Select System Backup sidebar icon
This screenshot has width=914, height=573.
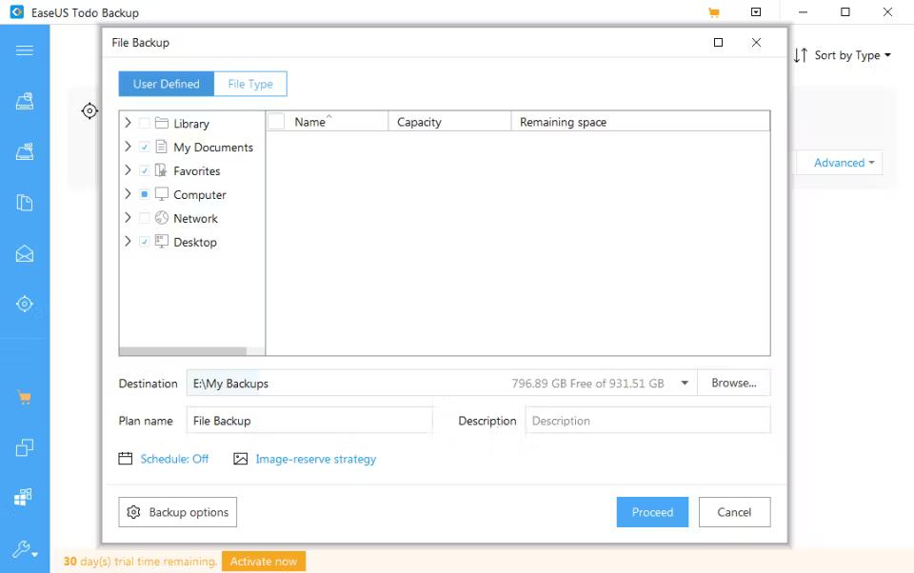(x=25, y=151)
